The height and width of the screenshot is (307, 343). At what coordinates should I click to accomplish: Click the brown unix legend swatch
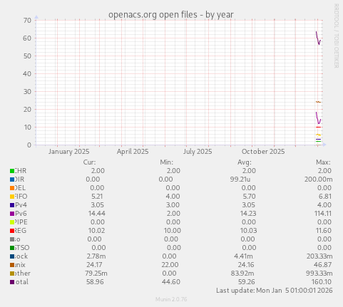click(x=12, y=265)
